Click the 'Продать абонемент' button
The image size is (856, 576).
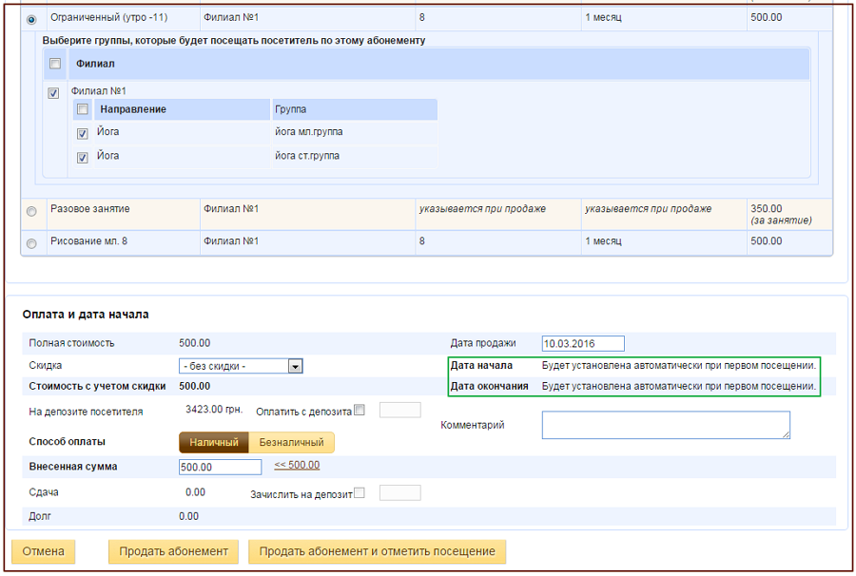click(x=174, y=551)
